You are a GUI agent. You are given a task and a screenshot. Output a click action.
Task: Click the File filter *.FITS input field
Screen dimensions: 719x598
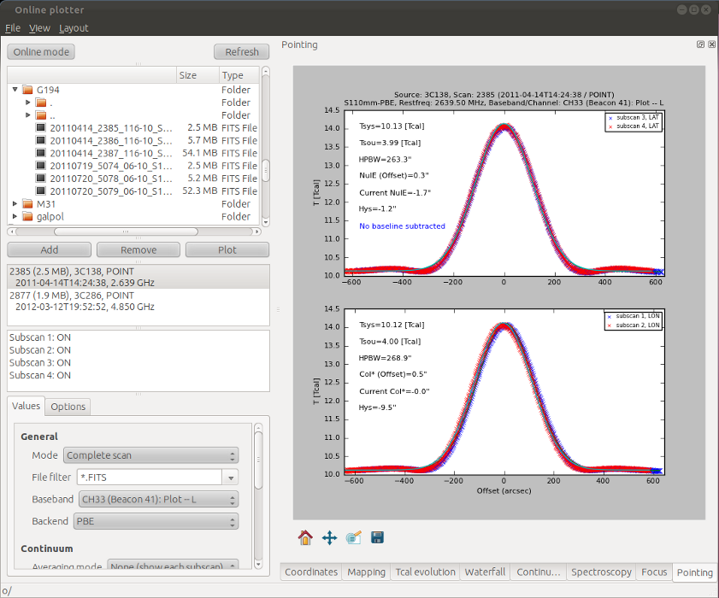[x=150, y=478]
